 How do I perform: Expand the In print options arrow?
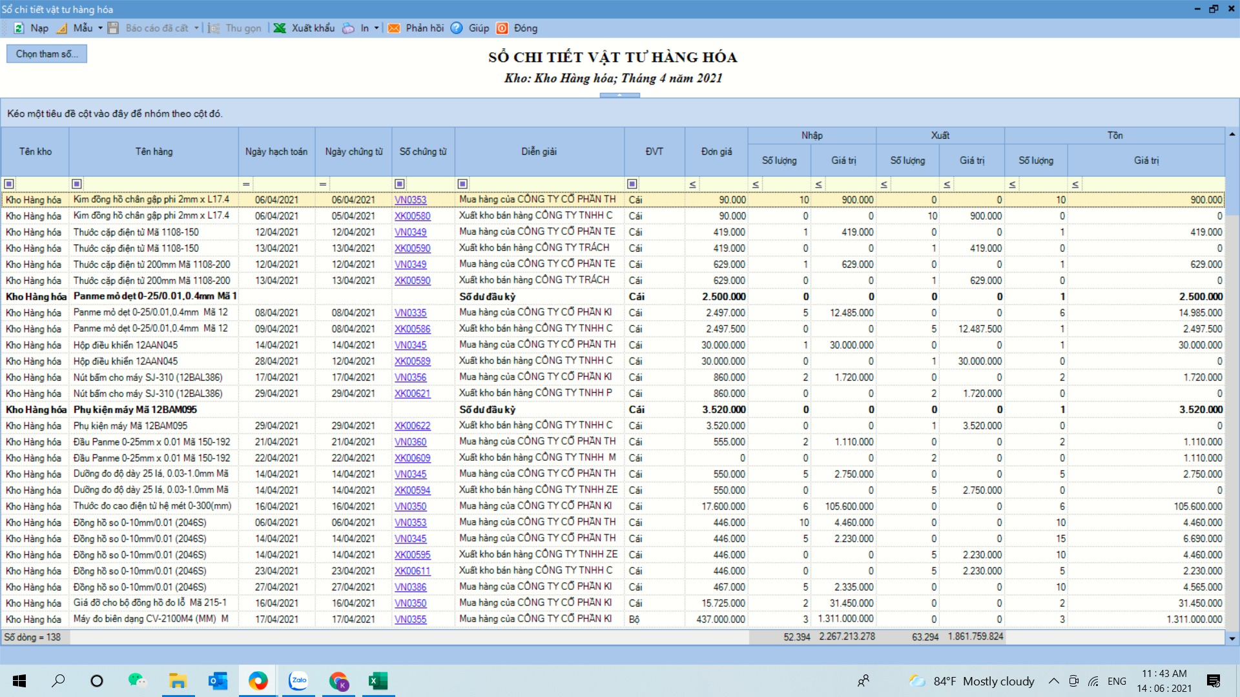[377, 28]
